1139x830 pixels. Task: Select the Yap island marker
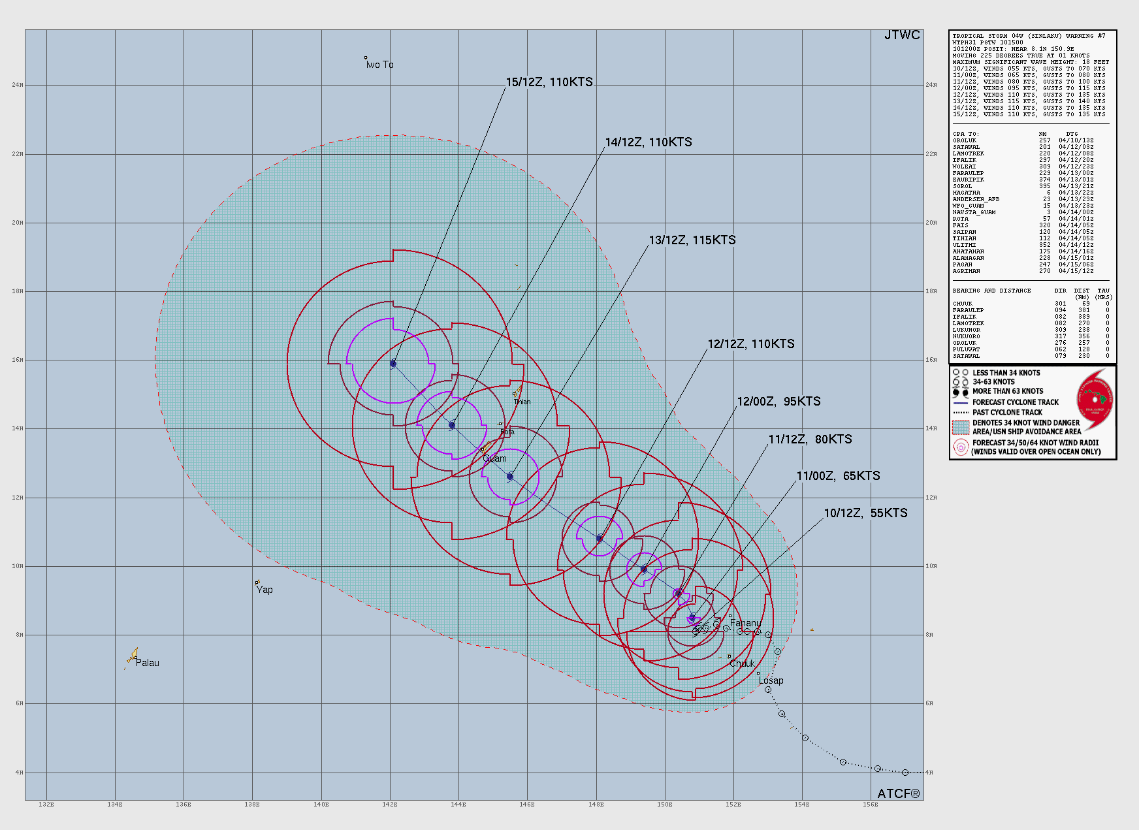point(257,582)
